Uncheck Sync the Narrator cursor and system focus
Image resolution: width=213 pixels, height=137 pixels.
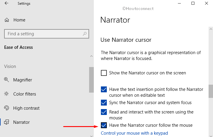[104, 103]
